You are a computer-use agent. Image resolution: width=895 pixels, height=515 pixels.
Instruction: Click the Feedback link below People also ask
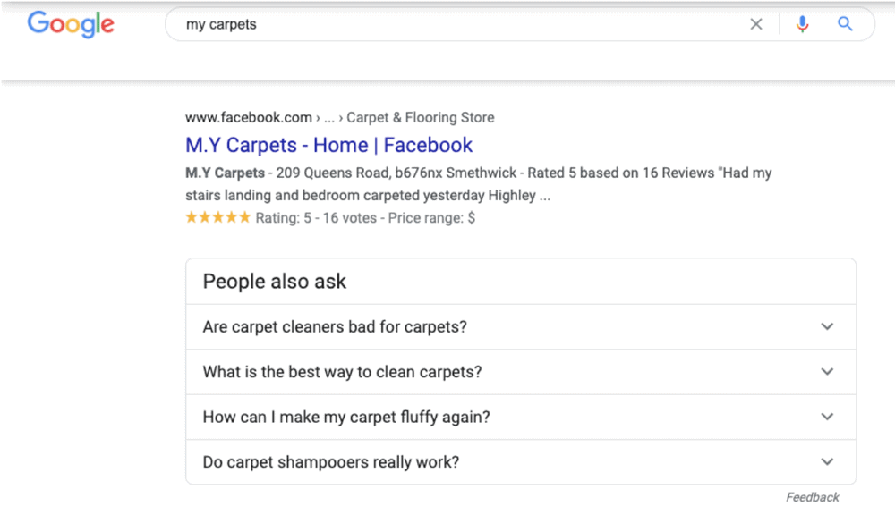coord(812,497)
